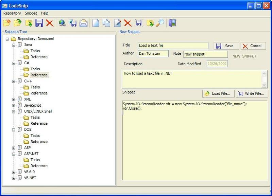Click the globe web icon in toolbar
Screen dimensions: 272x196
point(62,23)
